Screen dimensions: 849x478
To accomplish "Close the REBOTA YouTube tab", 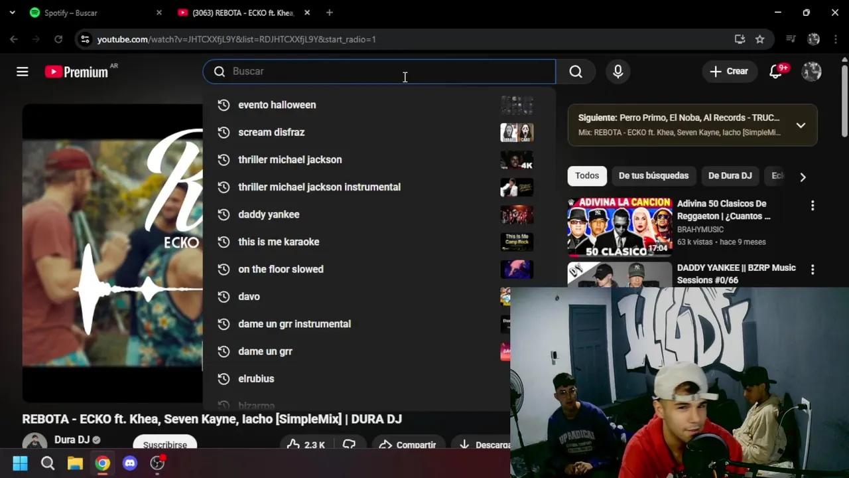I will click(x=307, y=13).
